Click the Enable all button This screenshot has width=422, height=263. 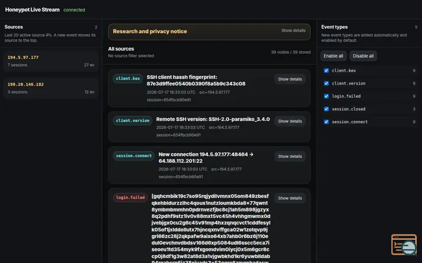[333, 56]
